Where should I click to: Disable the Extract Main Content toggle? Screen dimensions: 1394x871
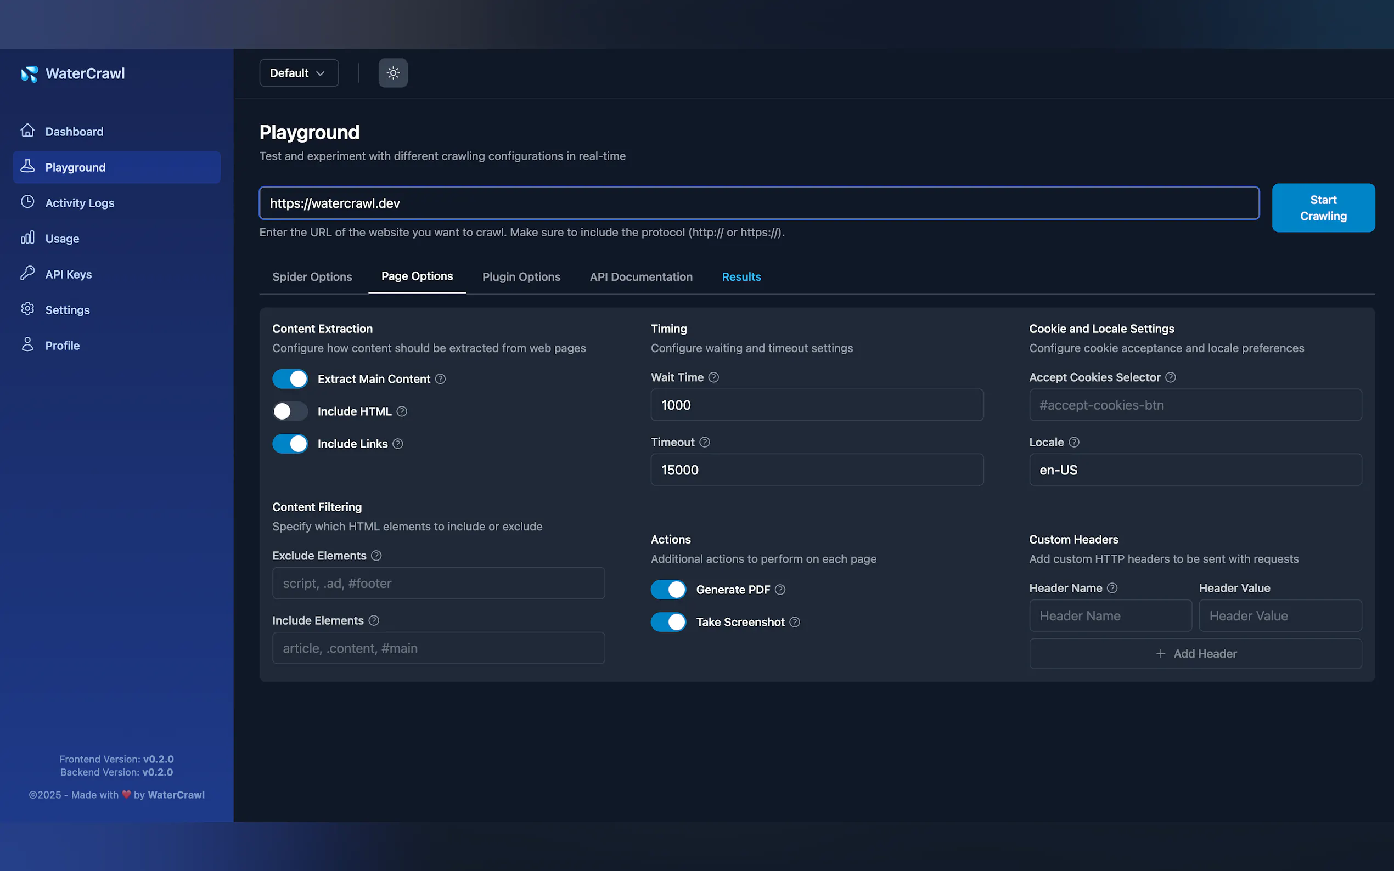[290, 379]
